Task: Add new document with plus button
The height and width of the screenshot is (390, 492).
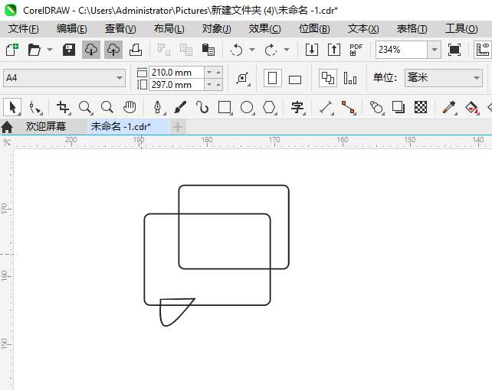Action: (x=178, y=126)
